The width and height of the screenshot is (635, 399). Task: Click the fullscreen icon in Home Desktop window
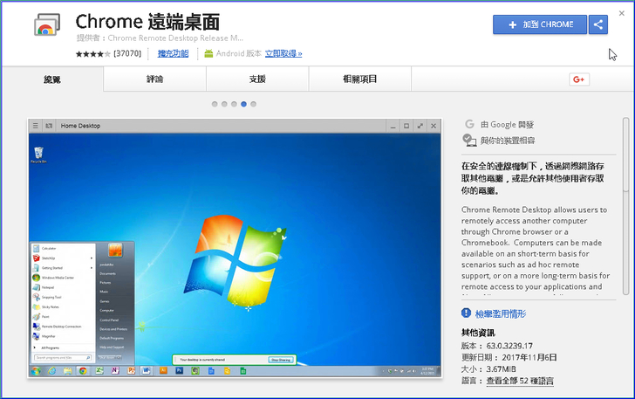pos(420,126)
